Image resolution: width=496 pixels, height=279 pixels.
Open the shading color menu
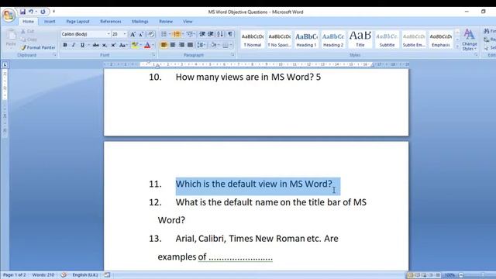[x=215, y=45]
